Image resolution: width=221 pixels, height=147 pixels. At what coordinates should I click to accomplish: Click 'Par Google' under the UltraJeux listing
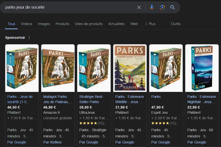tap(89, 142)
